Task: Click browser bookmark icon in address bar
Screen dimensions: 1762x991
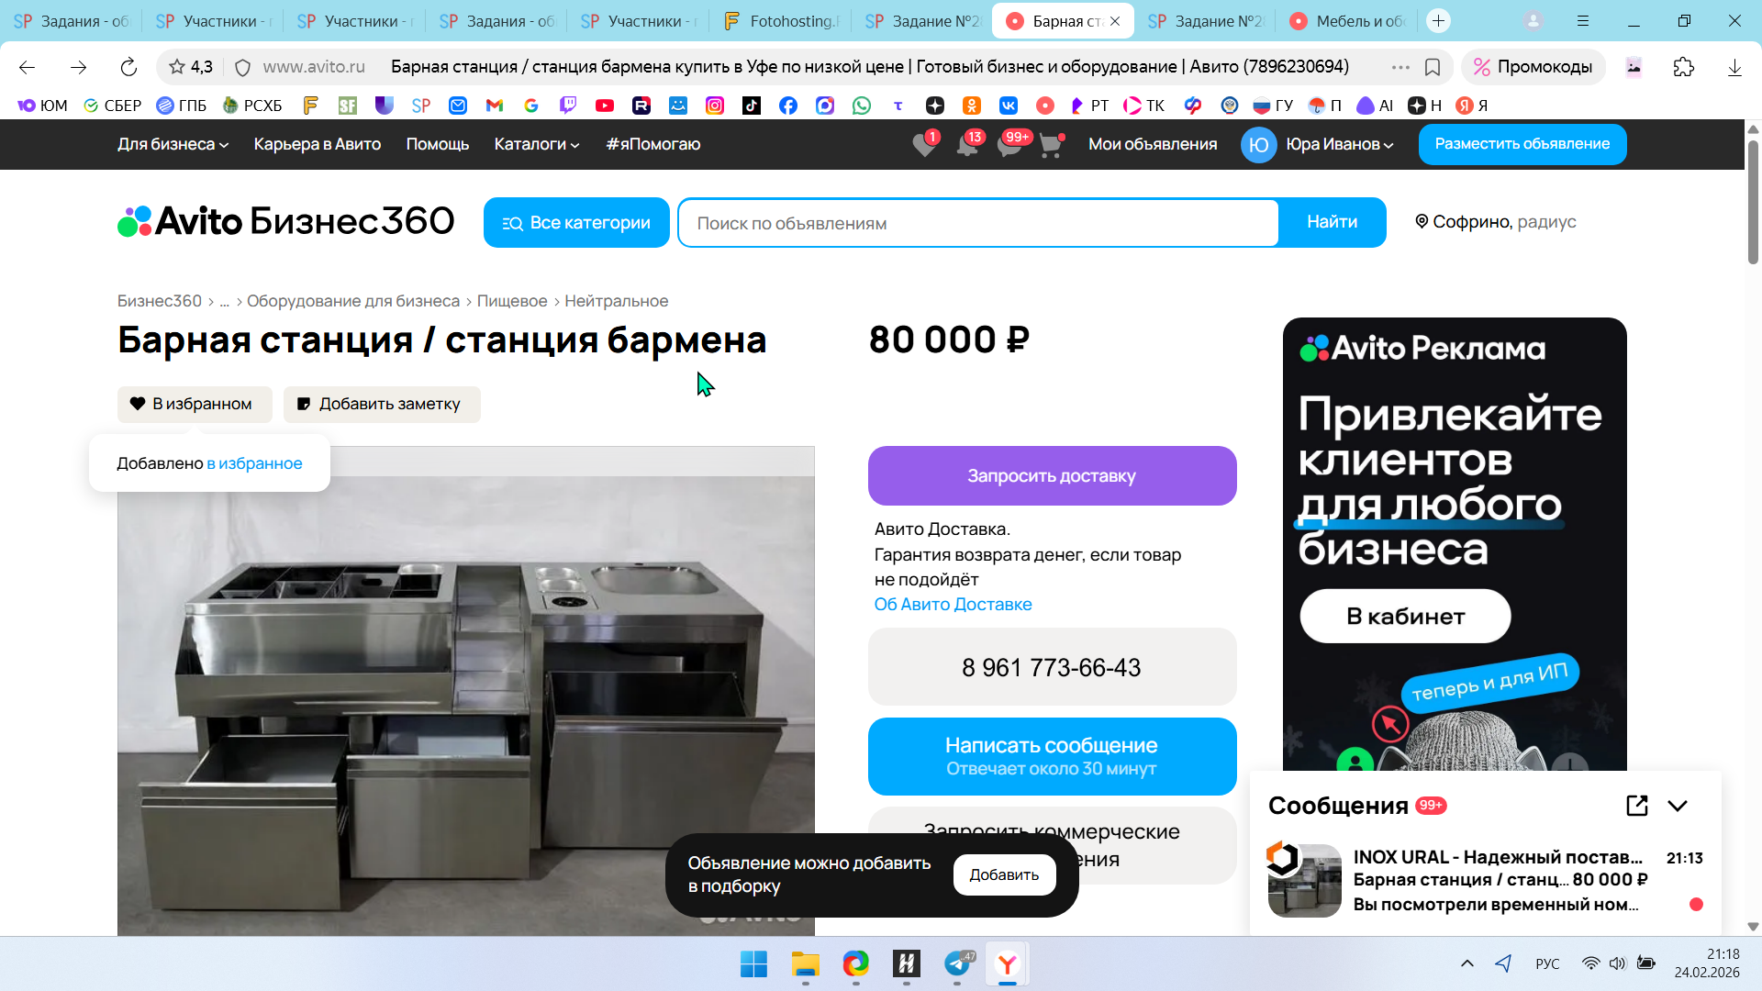Action: [x=1433, y=67]
